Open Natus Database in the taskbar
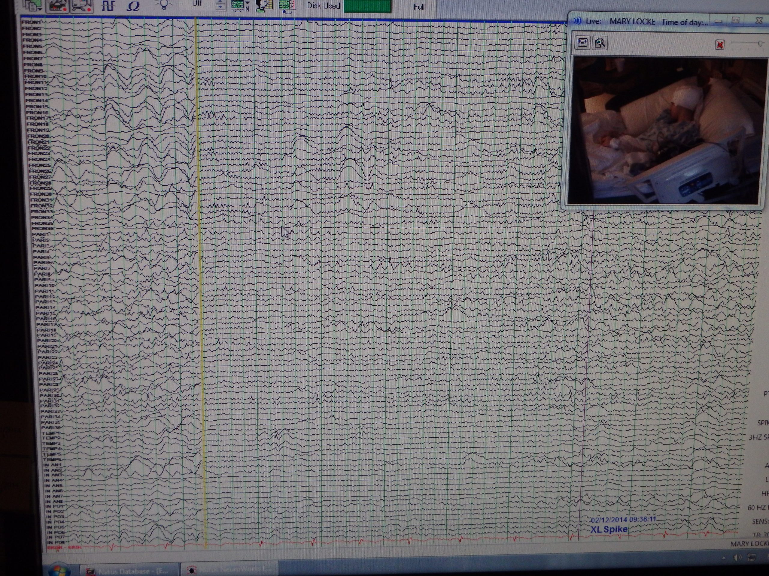The image size is (769, 576). coord(129,571)
